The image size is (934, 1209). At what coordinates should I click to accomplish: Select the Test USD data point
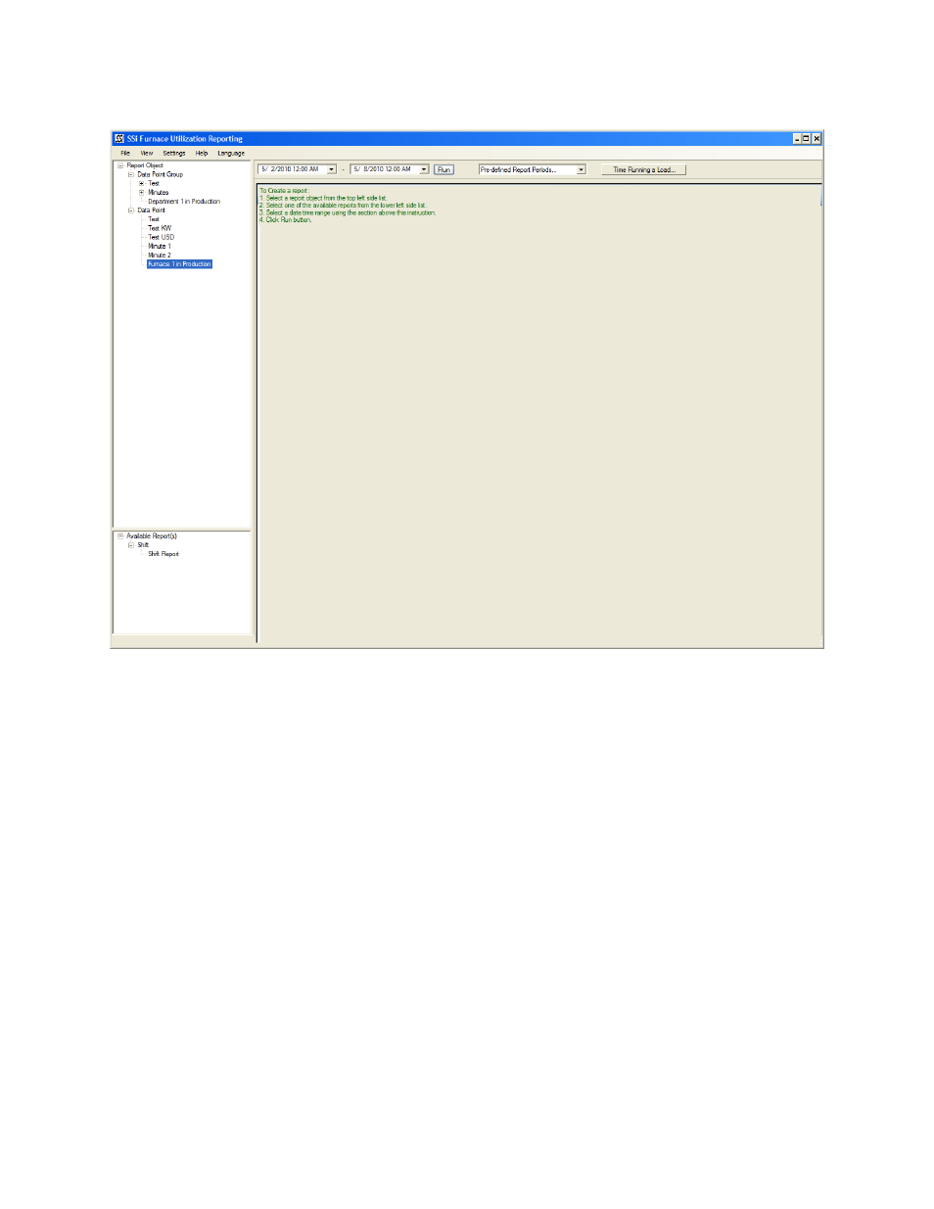(162, 237)
